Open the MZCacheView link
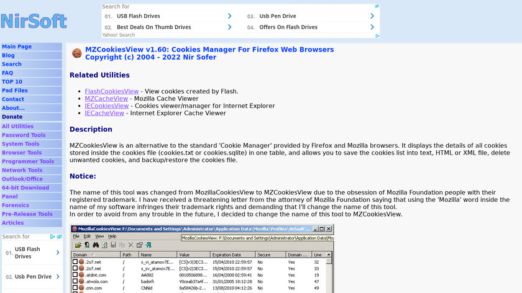The image size is (522, 293). (x=106, y=99)
